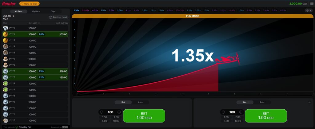Open the hamburger menu at top right

312,4
